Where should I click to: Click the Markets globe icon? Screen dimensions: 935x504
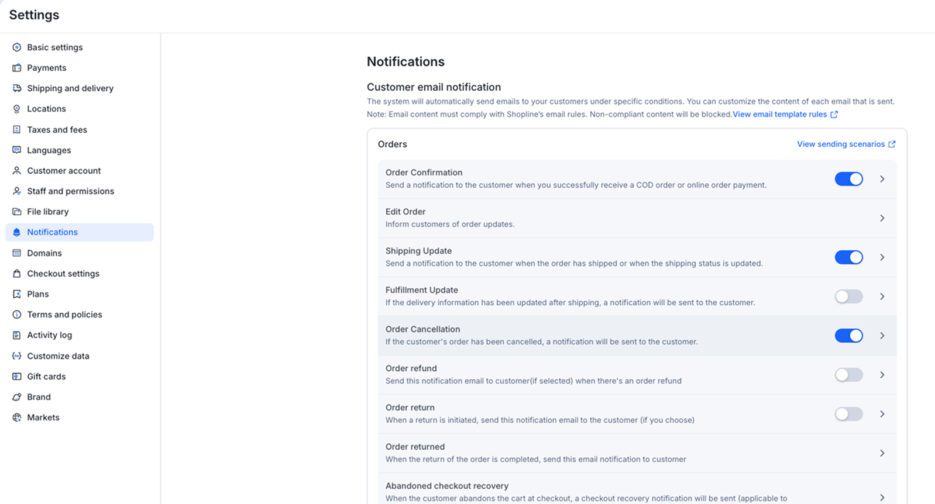(16, 417)
